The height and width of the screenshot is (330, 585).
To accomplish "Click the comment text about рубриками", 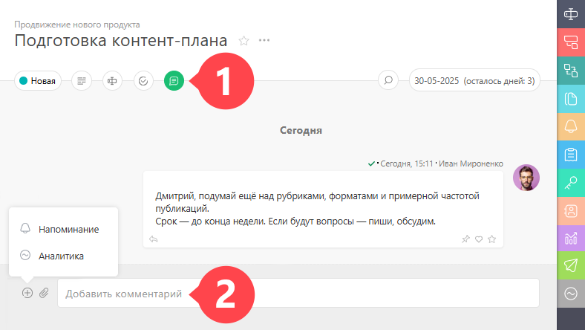I will (317, 209).
